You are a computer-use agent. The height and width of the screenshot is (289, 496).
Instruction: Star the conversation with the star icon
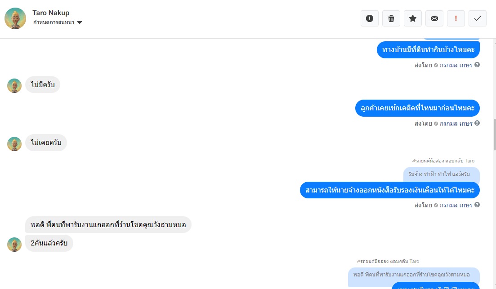[412, 18]
